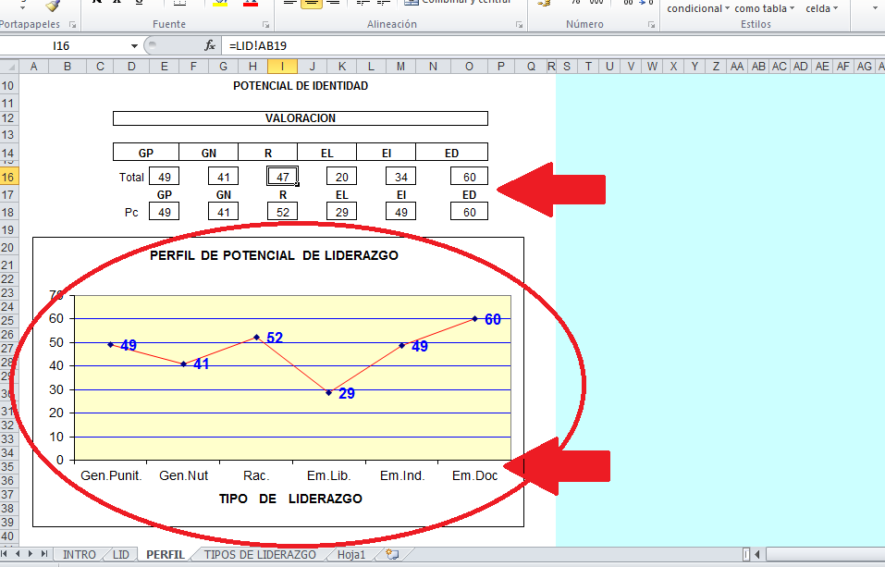The image size is (885, 567).
Task: Open the Fuente dialog launcher
Action: [x=266, y=25]
